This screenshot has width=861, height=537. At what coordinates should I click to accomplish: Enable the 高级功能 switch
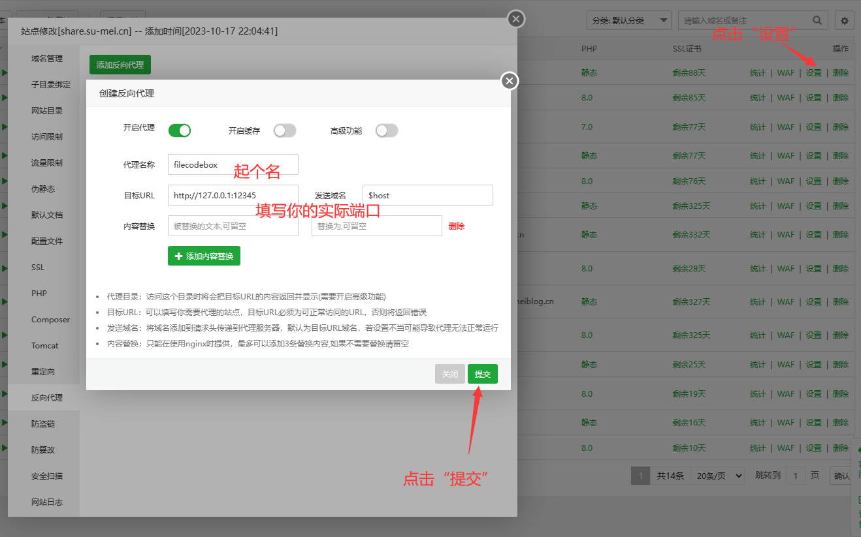386,130
